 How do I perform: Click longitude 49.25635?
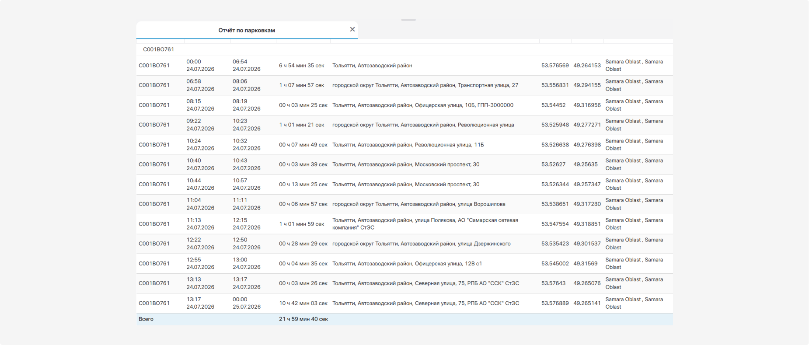pos(585,164)
